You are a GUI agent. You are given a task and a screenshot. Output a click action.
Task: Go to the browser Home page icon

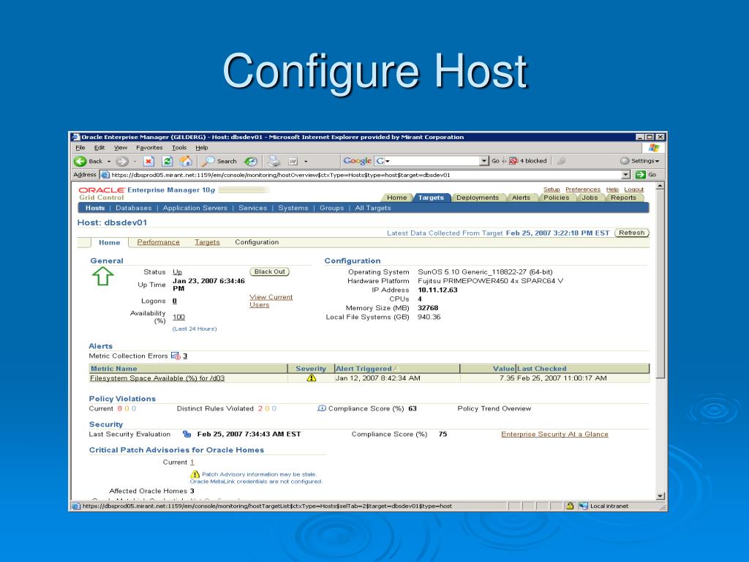point(186,162)
